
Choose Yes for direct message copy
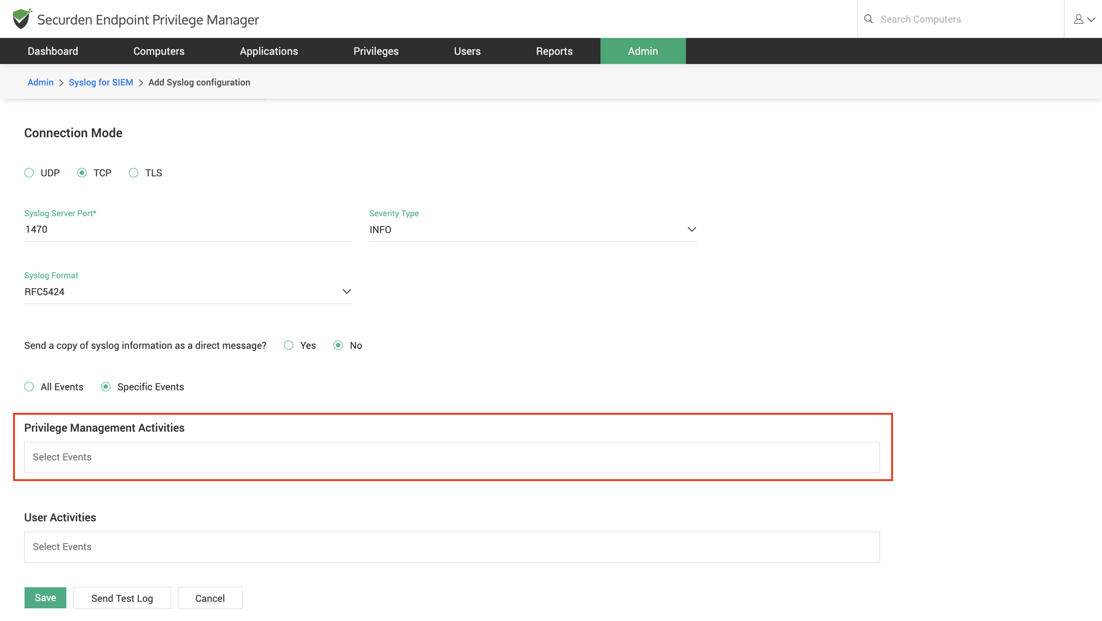point(289,345)
